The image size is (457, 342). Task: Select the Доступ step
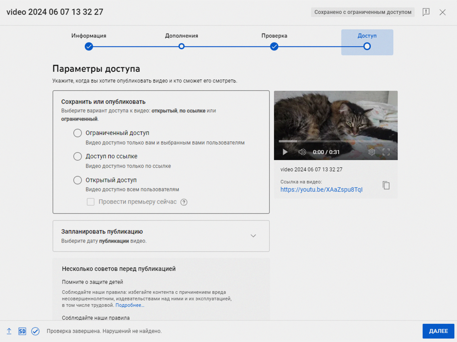point(367,42)
